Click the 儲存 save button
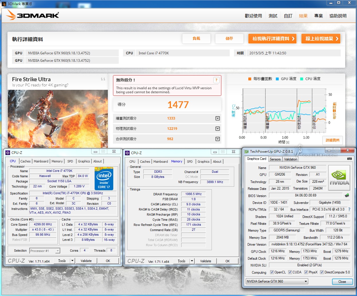This screenshot has height=296, width=357. tap(229, 39)
